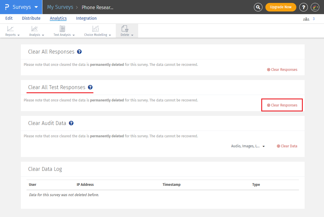324x217 pixels.
Task: Open the Choice Modelling icon
Action: click(x=96, y=29)
